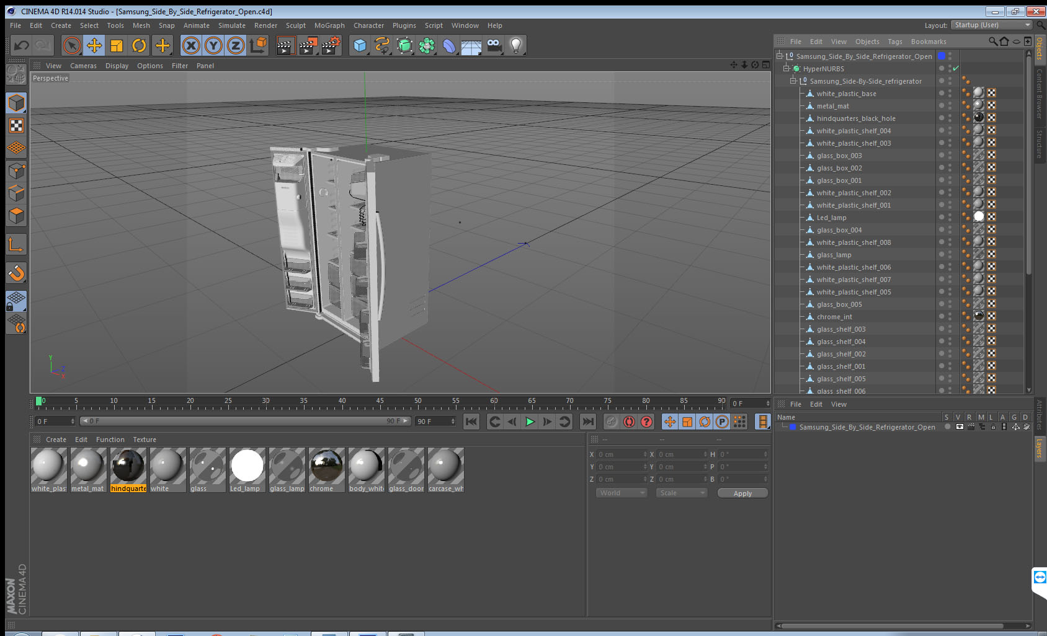Viewport: 1047px width, 636px height.
Task: Collapse the HyperNURBS tree node
Action: tap(786, 68)
